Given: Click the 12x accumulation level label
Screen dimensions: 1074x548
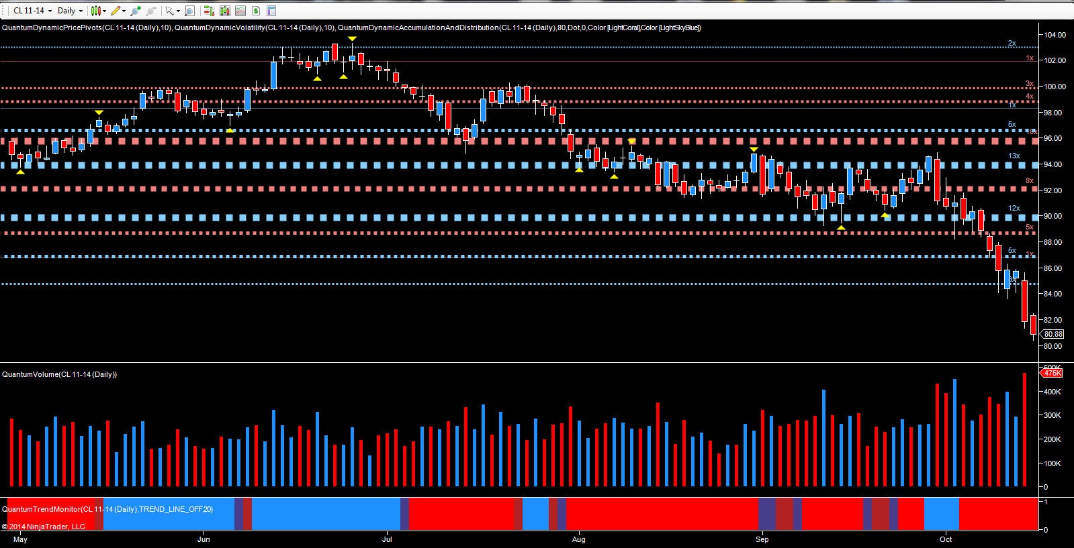Looking at the screenshot, I should [1014, 208].
